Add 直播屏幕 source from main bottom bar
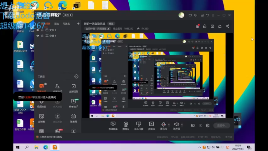 (x=113, y=126)
